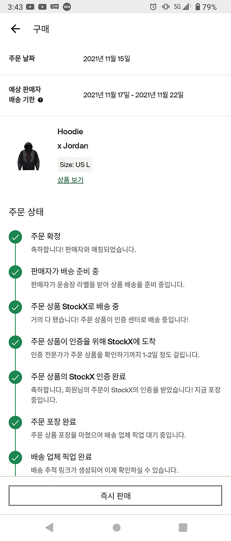Tap the Size: US L label

coord(75,165)
